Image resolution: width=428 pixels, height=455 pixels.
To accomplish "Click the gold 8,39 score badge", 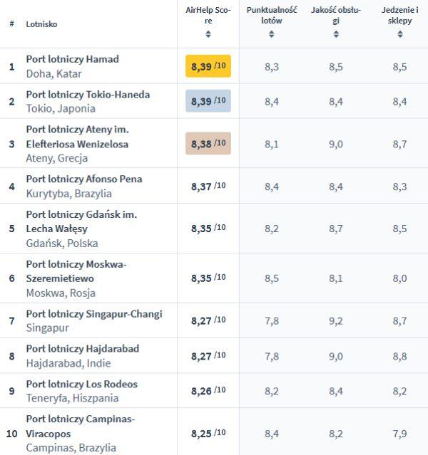I will point(208,66).
